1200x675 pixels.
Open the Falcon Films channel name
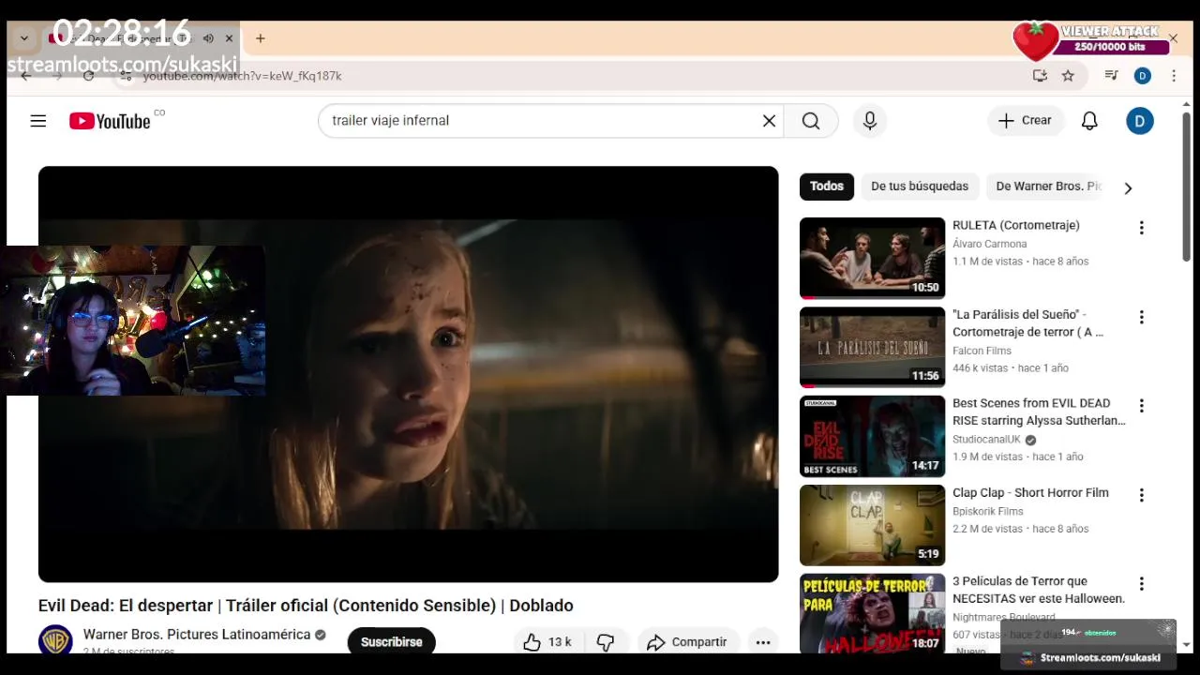pyautogui.click(x=982, y=351)
